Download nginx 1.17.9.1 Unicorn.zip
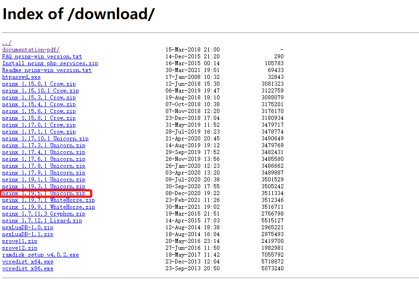The image size is (419, 299). [x=44, y=173]
